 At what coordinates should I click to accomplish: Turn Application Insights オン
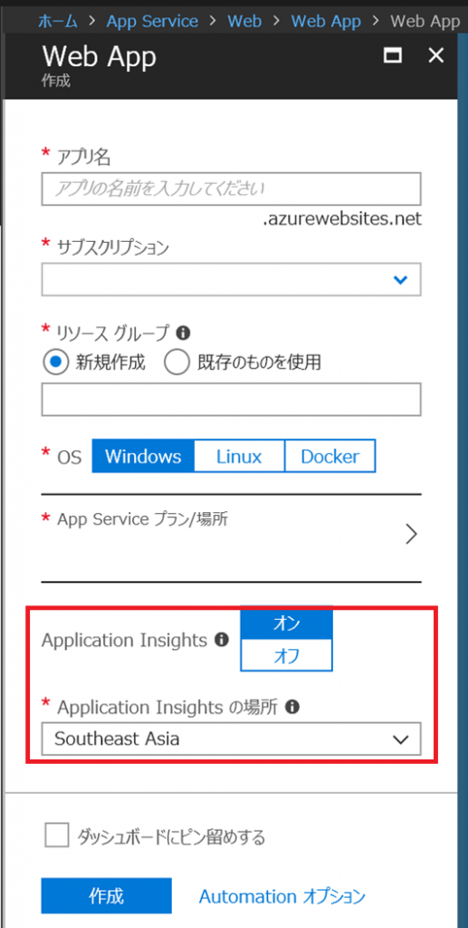click(x=287, y=625)
